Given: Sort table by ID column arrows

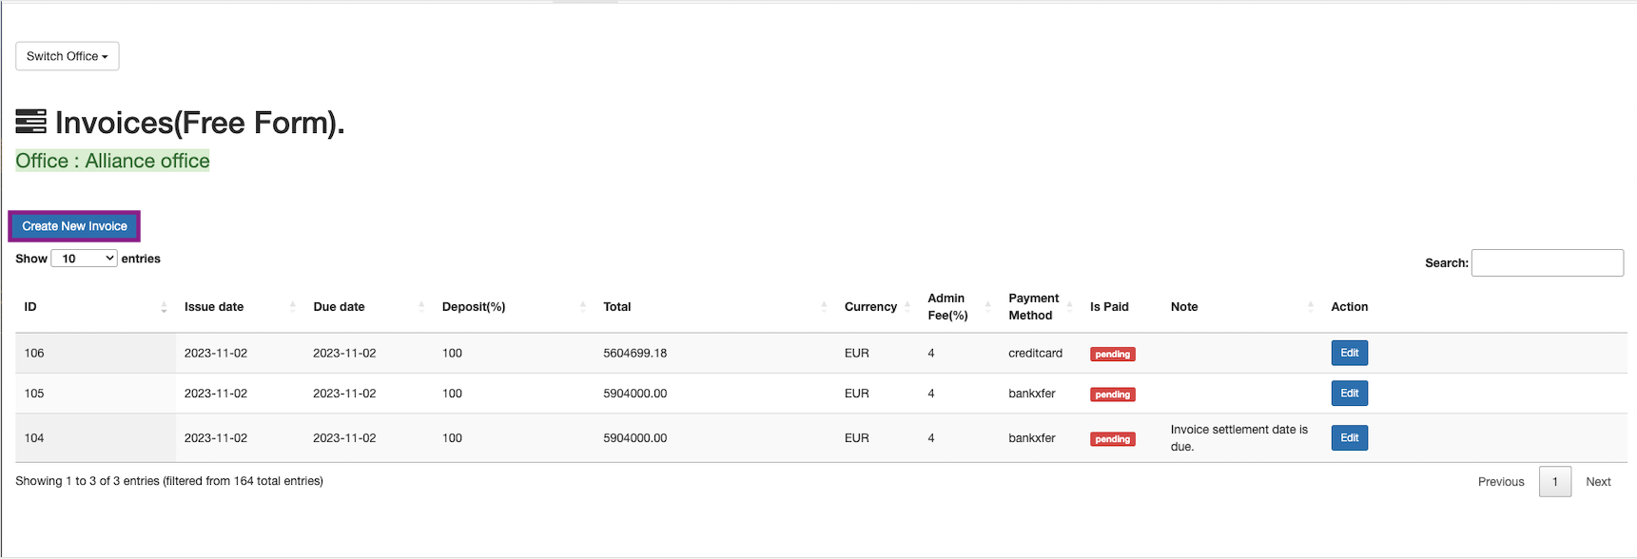Looking at the screenshot, I should pyautogui.click(x=164, y=307).
